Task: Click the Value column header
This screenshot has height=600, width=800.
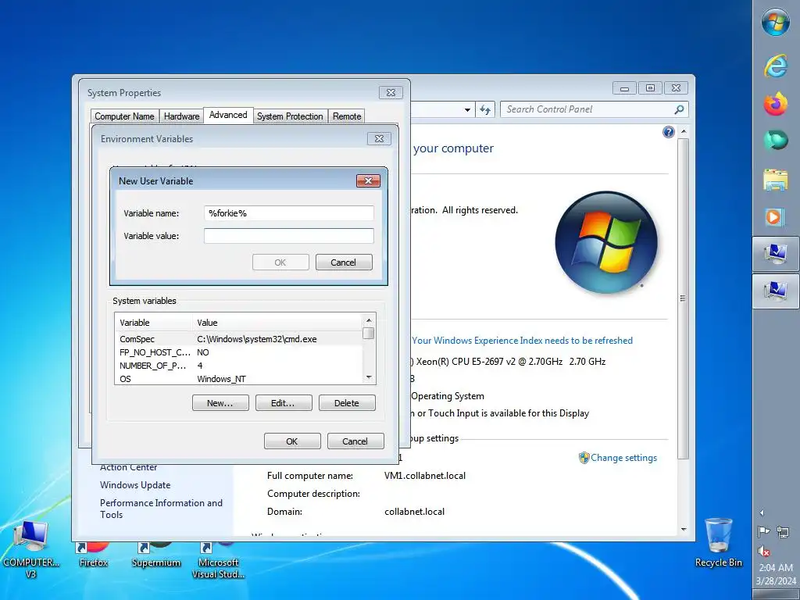Action: click(277, 323)
